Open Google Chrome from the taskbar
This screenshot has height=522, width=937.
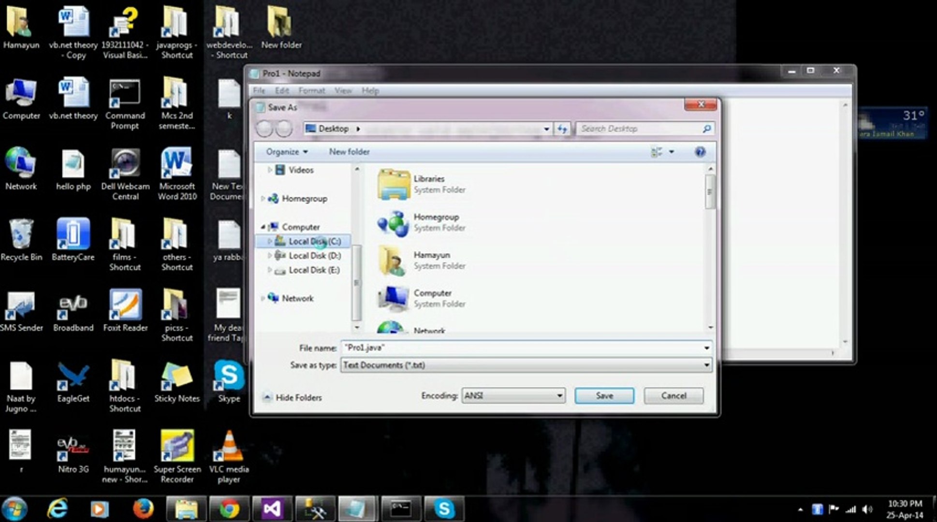[x=229, y=509]
